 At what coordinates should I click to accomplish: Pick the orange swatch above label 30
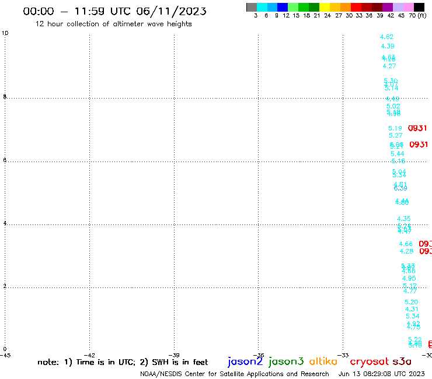[x=346, y=7]
